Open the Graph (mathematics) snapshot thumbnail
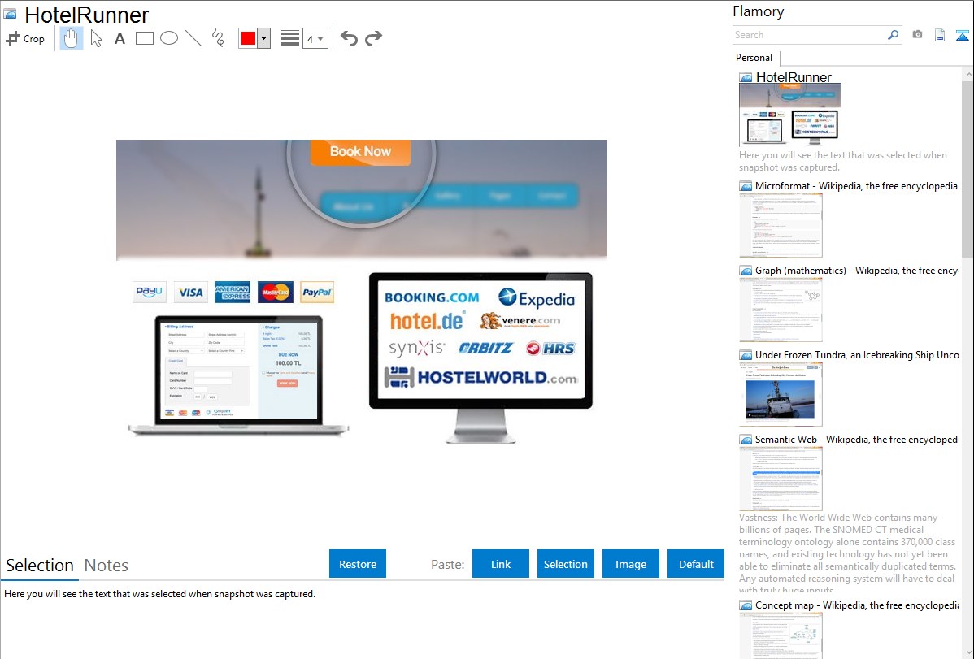The height and width of the screenshot is (659, 974). [x=781, y=310]
